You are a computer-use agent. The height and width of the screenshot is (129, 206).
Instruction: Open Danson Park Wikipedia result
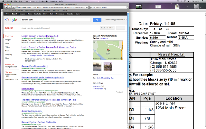[42, 77]
